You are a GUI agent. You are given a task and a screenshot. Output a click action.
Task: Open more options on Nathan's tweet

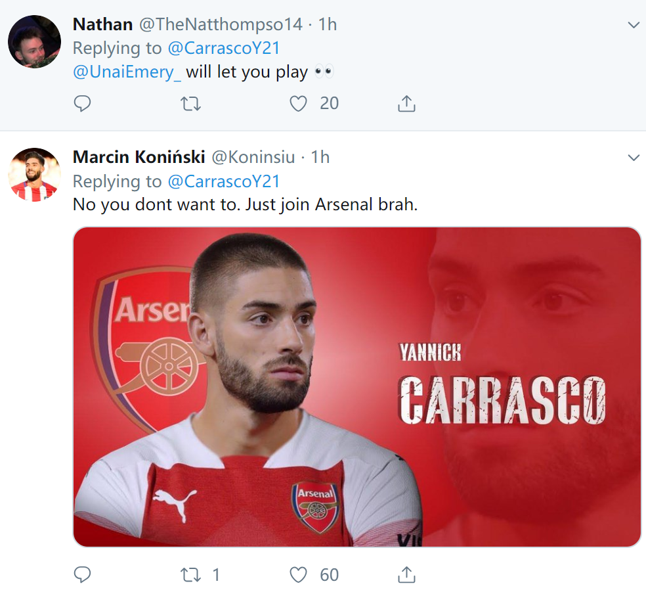tap(634, 25)
